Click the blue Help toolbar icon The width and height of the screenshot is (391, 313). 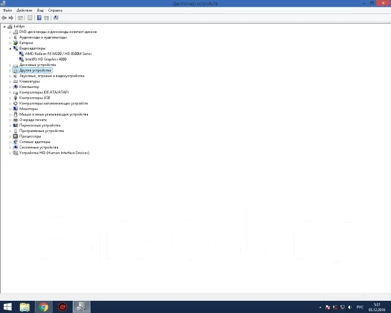click(39, 18)
